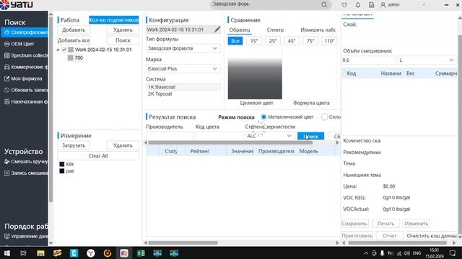Click gray swatch next to Work 2024-02-15

tap(71, 50)
